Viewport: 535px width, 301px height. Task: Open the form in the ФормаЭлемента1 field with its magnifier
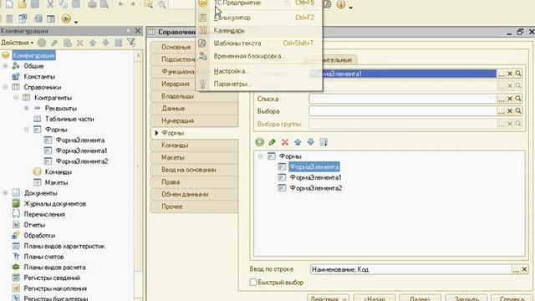tap(518, 74)
